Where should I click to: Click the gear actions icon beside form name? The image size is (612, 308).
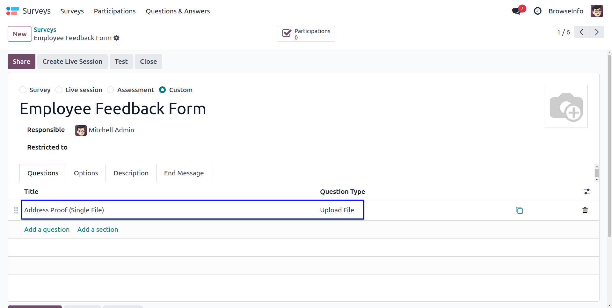117,38
